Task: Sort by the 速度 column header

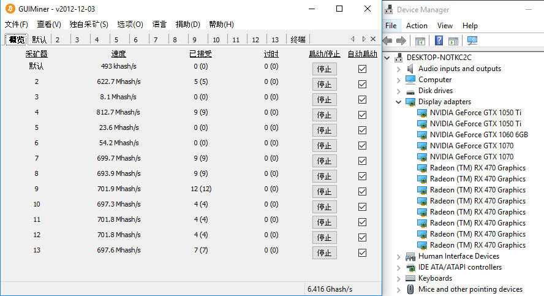Action: (119, 54)
